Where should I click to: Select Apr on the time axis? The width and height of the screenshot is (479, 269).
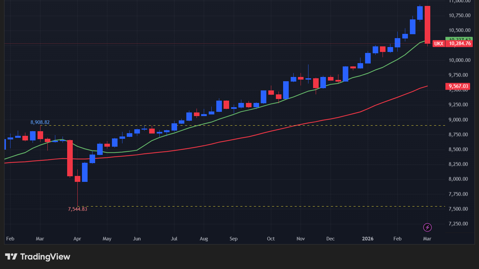pyautogui.click(x=77, y=238)
